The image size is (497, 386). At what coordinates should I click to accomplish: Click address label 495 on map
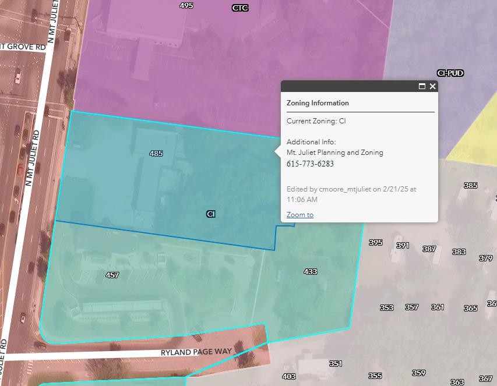186,6
